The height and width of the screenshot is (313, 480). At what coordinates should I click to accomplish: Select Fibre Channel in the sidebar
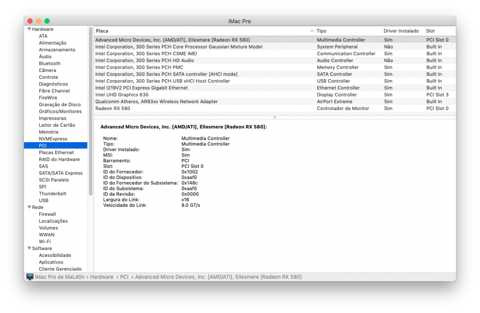54,91
